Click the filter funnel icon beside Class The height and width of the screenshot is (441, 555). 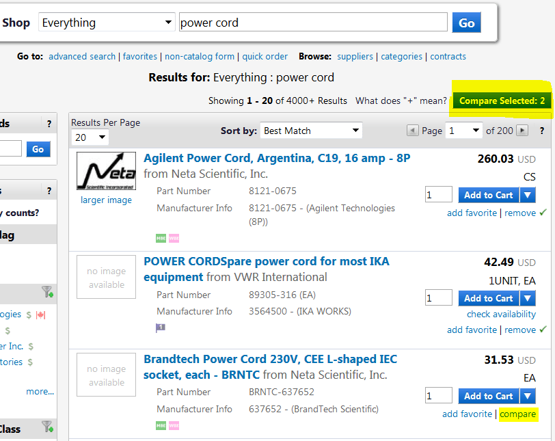coord(47,427)
